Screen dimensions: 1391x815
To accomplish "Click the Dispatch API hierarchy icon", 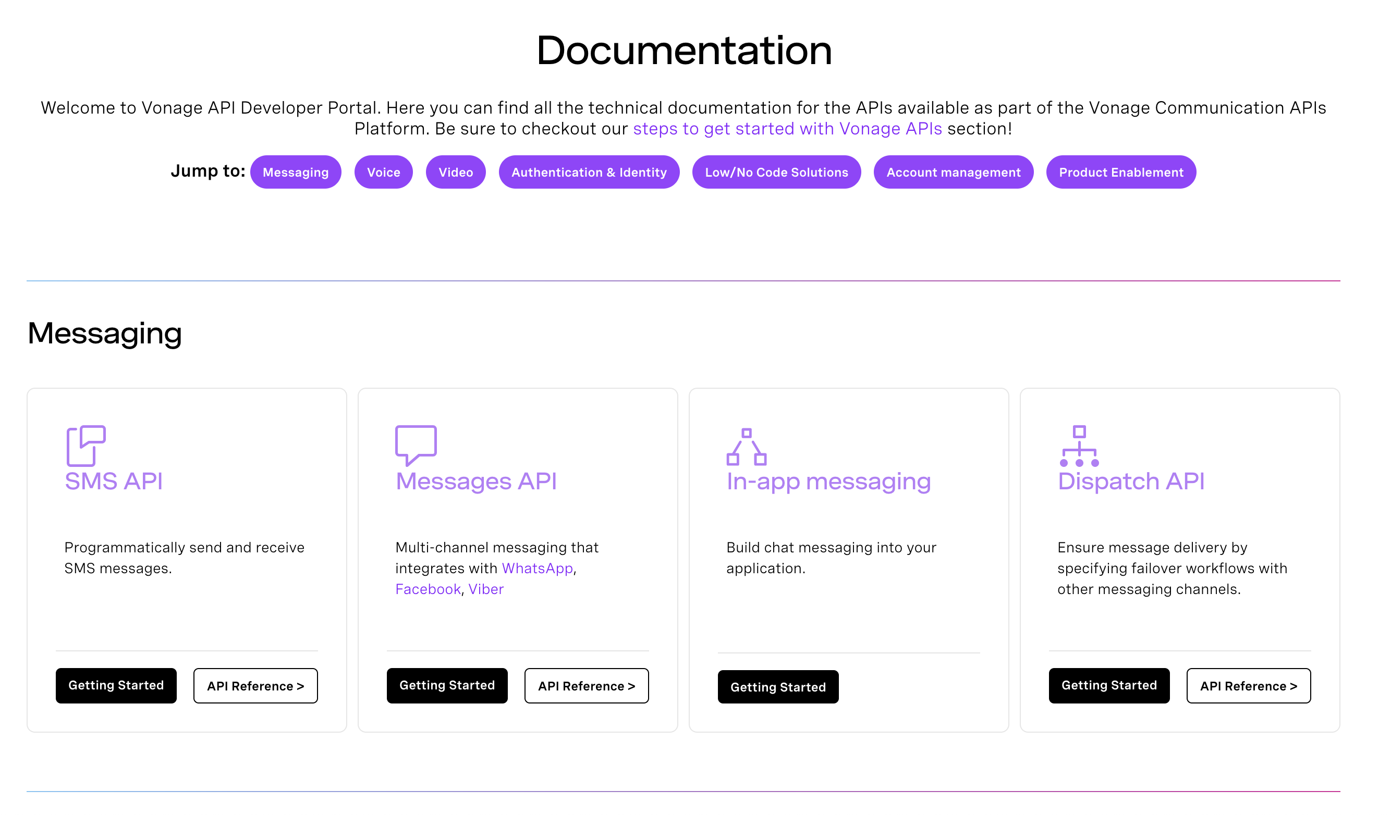I will tap(1079, 446).
